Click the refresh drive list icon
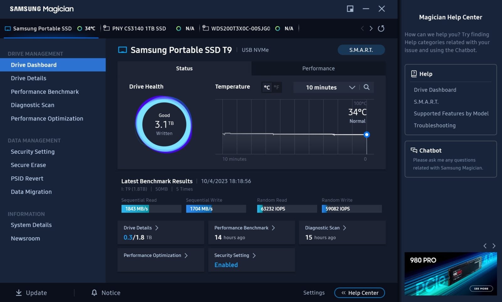The image size is (502, 302). pos(381,29)
